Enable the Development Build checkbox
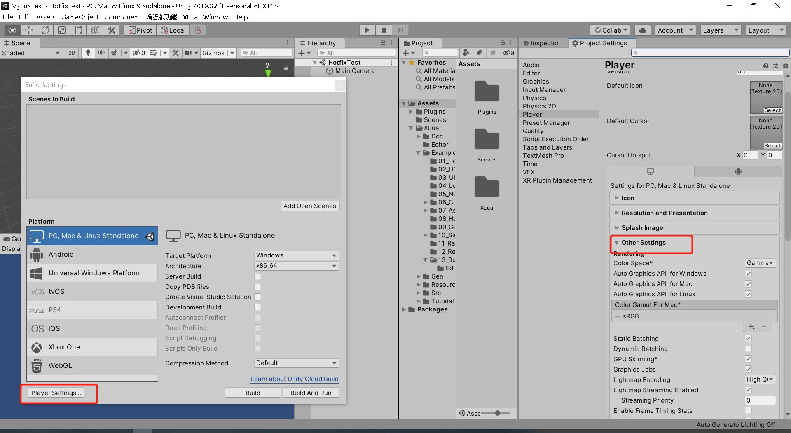 click(x=257, y=307)
